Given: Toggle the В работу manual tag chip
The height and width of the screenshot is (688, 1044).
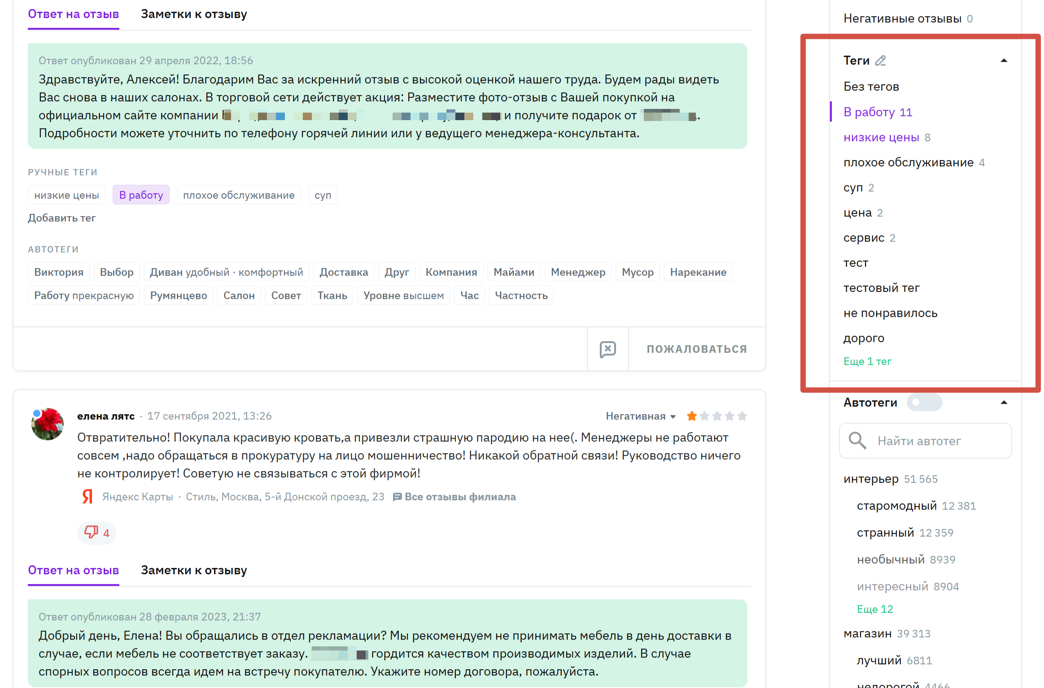Looking at the screenshot, I should click(141, 195).
